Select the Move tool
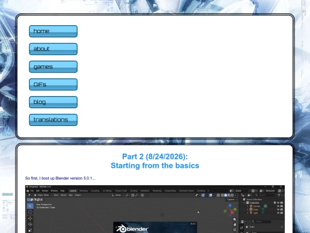The image size is (310, 233). coord(30,219)
